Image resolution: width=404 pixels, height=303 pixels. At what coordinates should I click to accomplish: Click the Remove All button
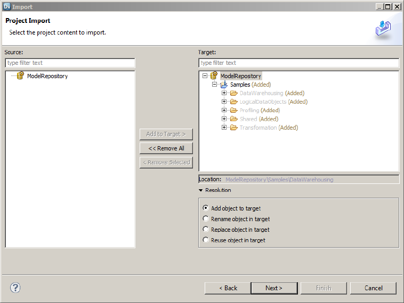click(x=166, y=148)
